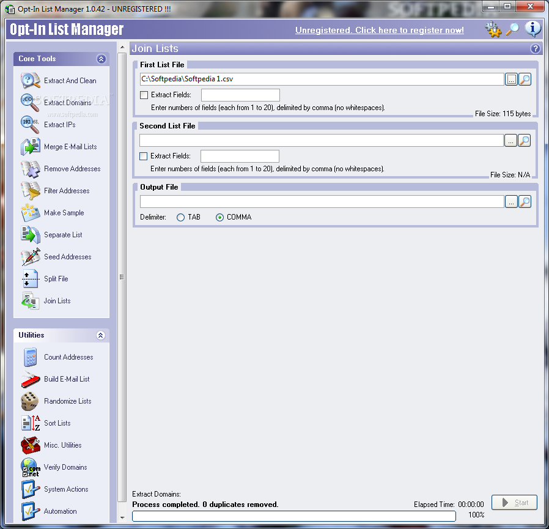Open Remove Addresses tool icon
549x529 pixels.
[30, 169]
